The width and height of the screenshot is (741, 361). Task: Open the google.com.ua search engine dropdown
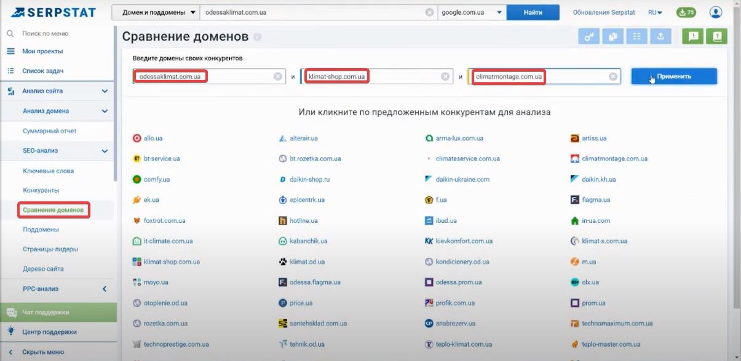(x=472, y=12)
